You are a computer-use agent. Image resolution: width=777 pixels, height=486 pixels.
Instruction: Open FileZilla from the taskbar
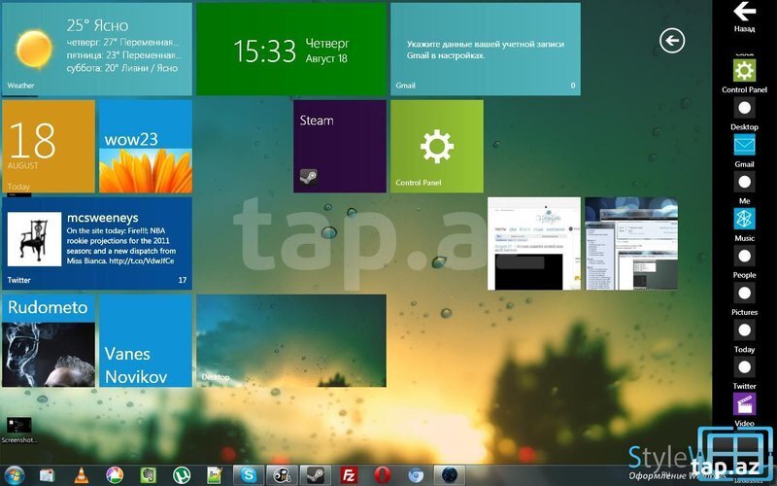(349, 475)
